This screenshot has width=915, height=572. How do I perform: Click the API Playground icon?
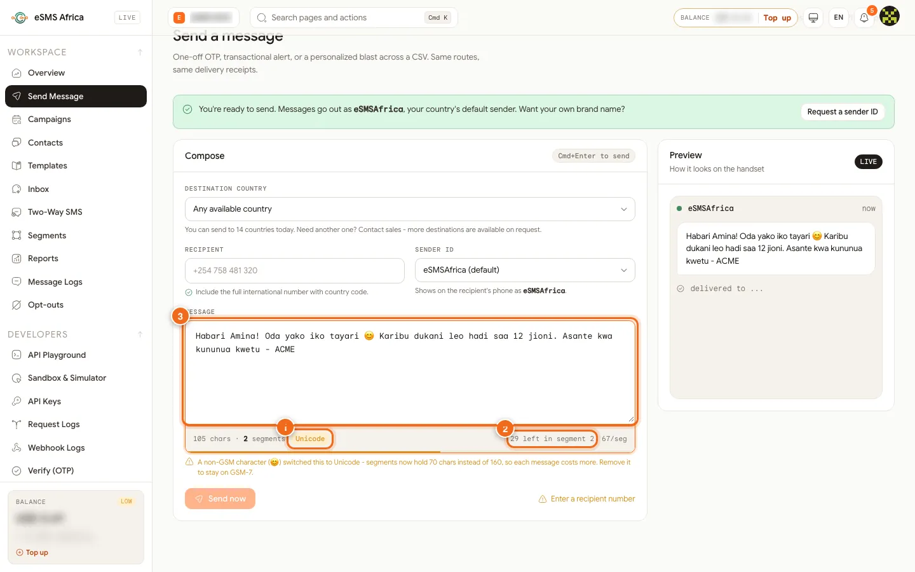tap(17, 355)
